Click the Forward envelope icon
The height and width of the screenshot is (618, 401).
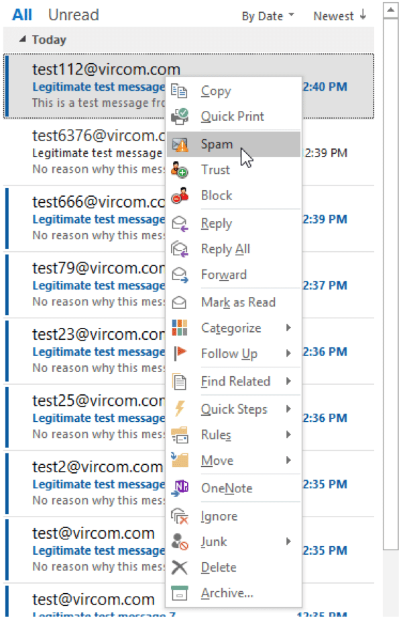[180, 275]
